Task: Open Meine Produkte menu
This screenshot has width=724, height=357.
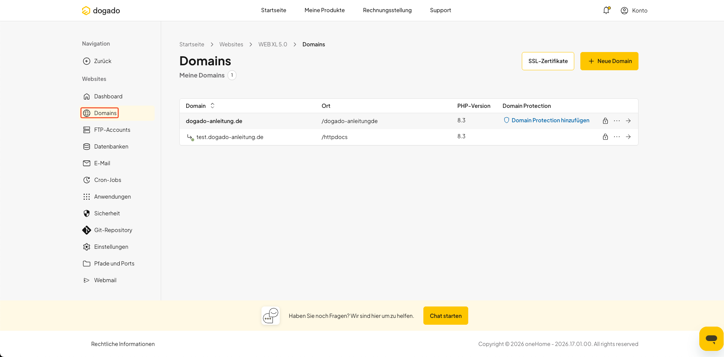Action: point(325,10)
